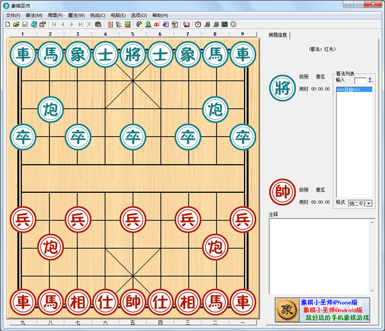The width and height of the screenshot is (385, 331).
Task: Select the red 炮 on file 八
Action: [50, 247]
